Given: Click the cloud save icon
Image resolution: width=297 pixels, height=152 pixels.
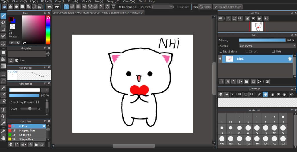Looking at the screenshot, I should pos(5,7).
